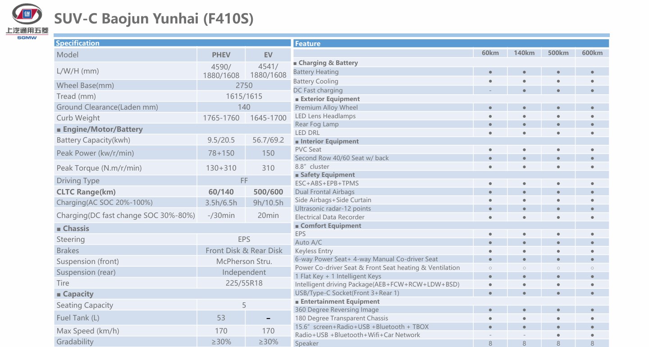Select CLTC Range value 60/140
The width and height of the screenshot is (649, 347).
tap(221, 192)
